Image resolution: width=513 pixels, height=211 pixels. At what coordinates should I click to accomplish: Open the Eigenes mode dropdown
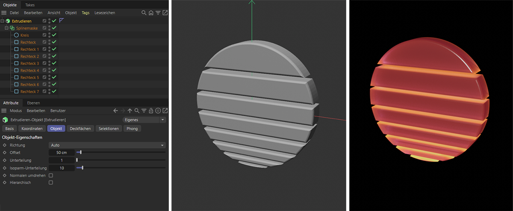(x=144, y=120)
